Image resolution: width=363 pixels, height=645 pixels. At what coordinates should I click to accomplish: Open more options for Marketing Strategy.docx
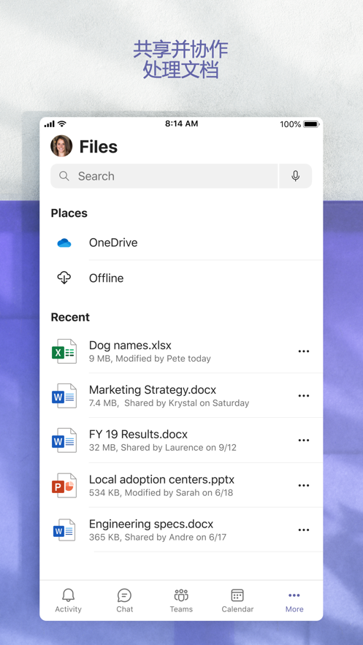click(304, 396)
